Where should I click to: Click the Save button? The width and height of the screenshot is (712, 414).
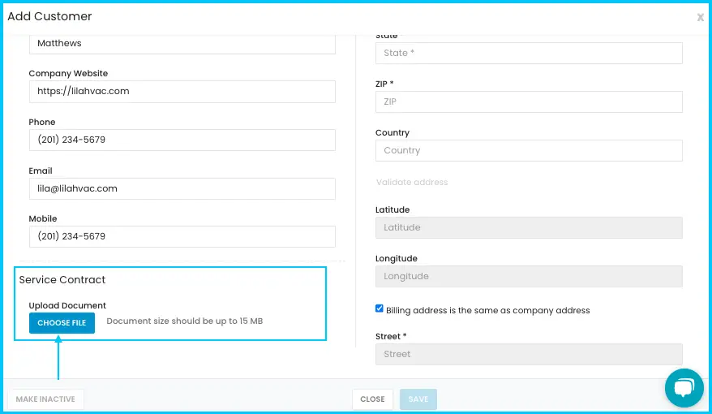[418, 399]
